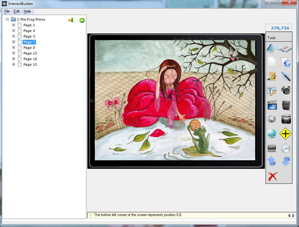Select the speaker sound tool icon
The image size is (299, 227).
[286, 90]
